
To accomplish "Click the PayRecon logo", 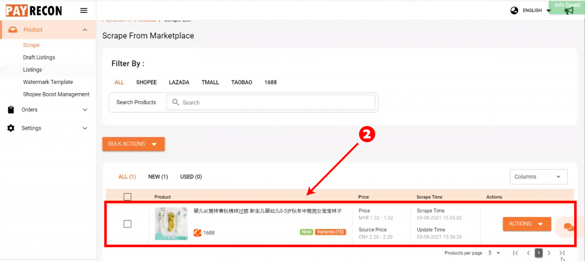I will (x=34, y=11).
